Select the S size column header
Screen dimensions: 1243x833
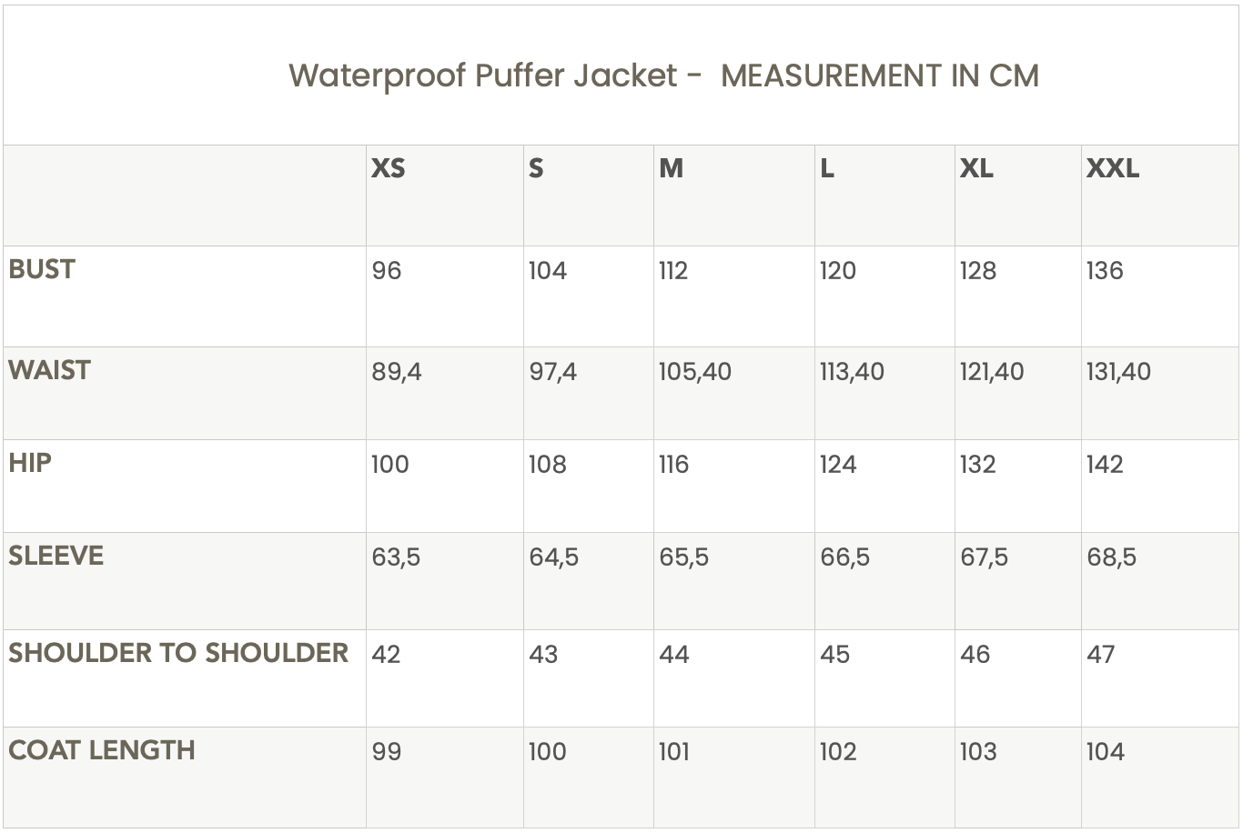click(x=536, y=169)
